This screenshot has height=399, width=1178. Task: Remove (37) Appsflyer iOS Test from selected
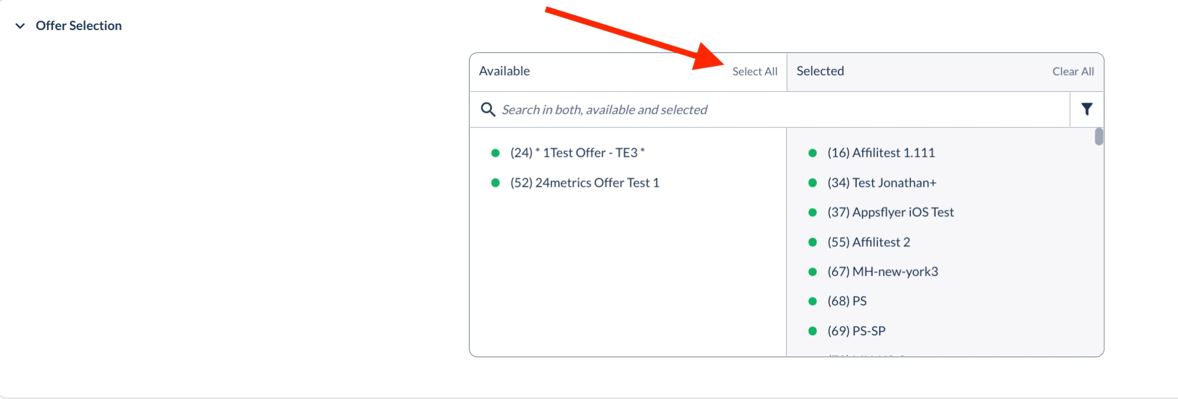[890, 212]
